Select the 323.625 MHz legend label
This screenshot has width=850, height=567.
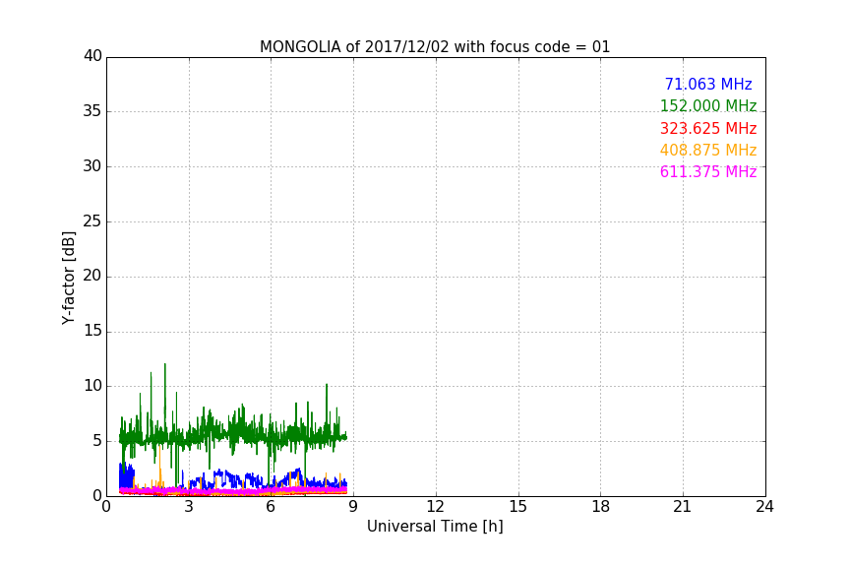point(708,129)
